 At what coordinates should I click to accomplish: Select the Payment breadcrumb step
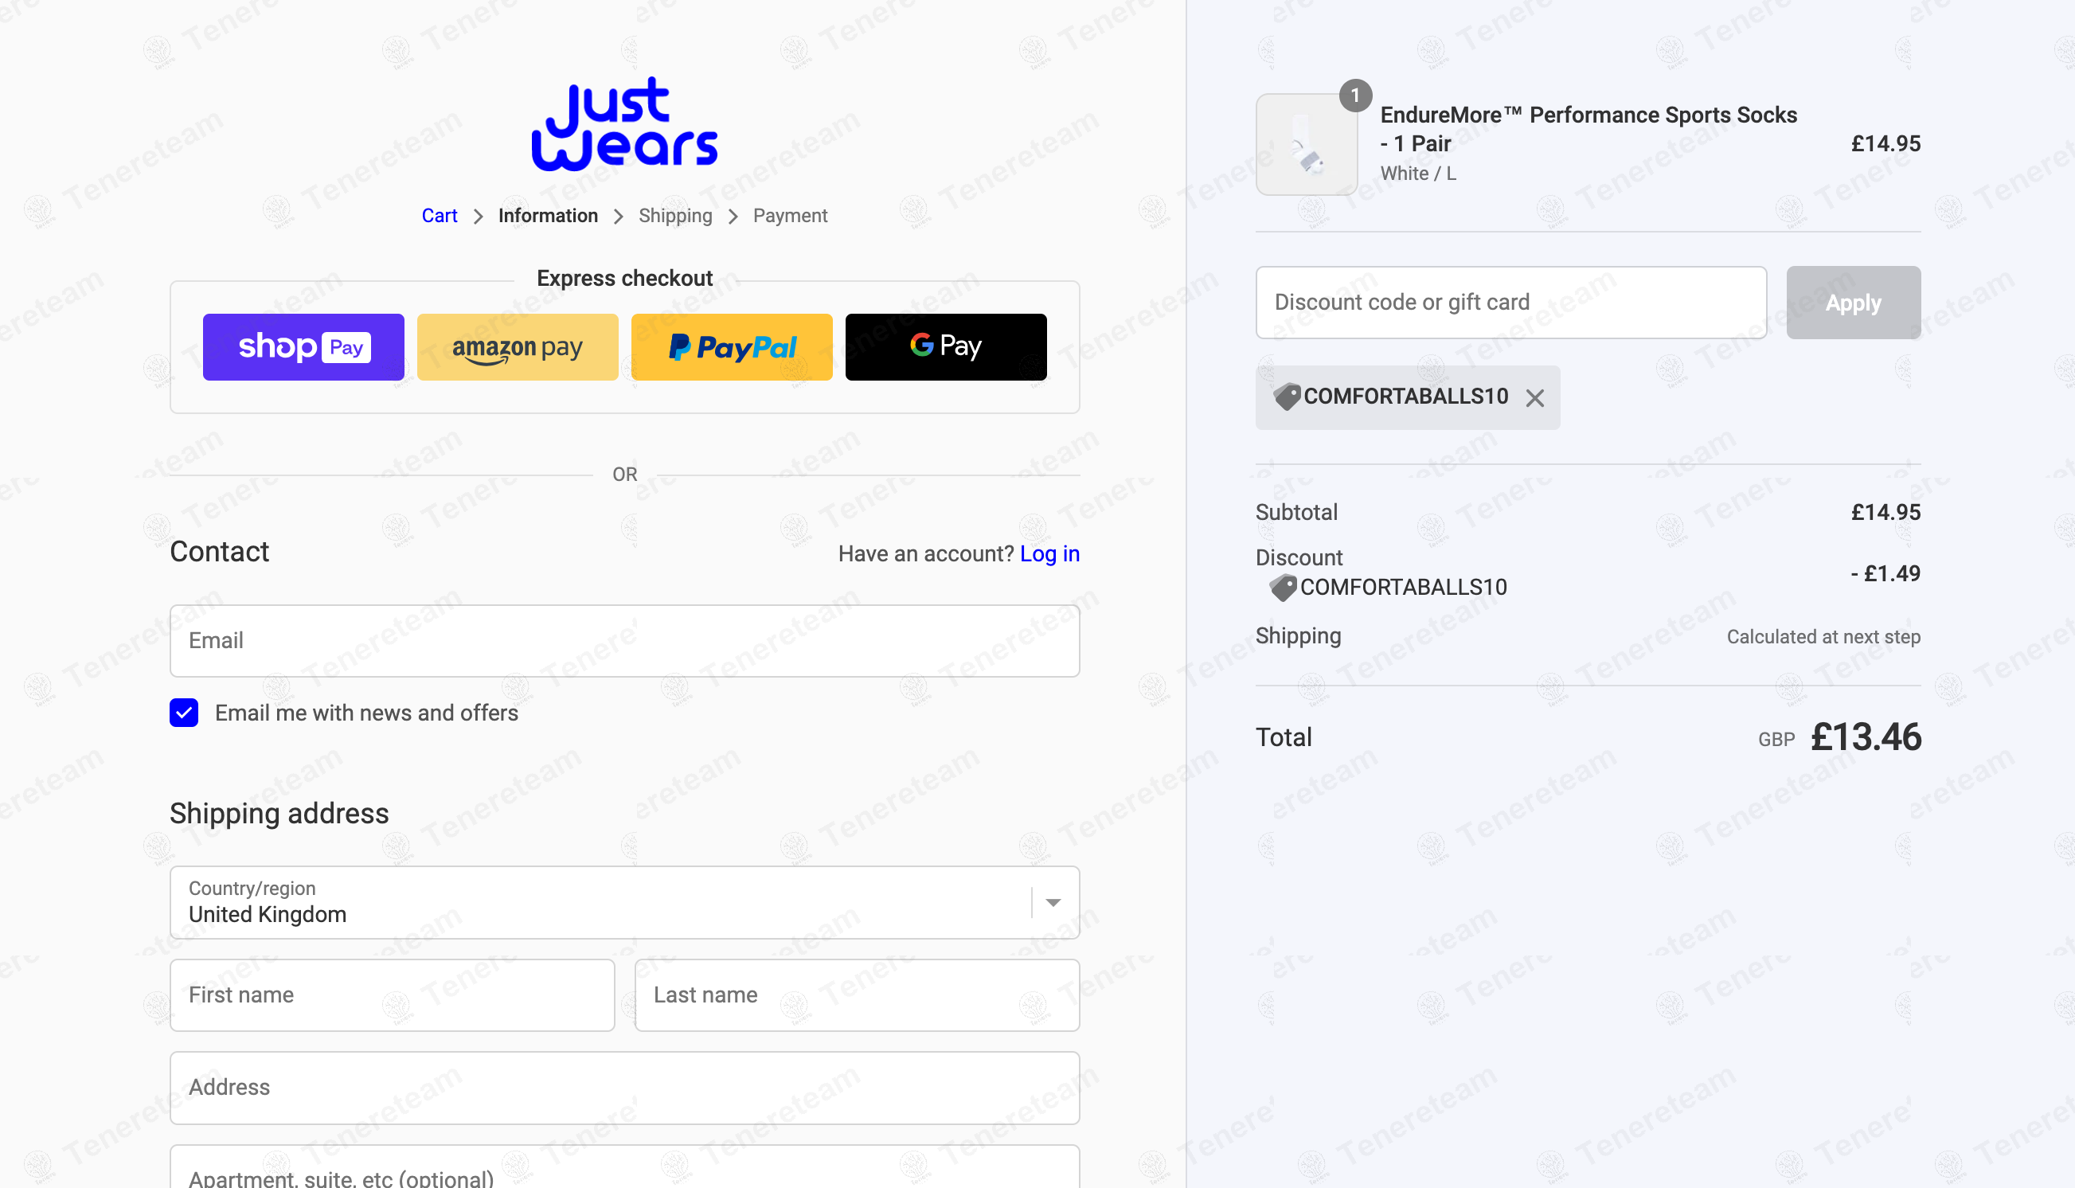(x=790, y=216)
